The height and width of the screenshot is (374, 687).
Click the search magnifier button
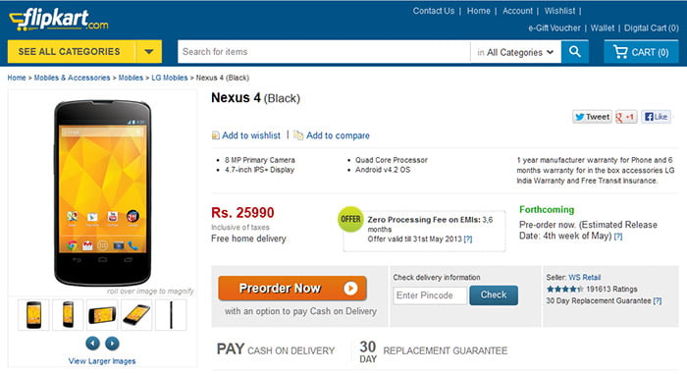tap(575, 52)
